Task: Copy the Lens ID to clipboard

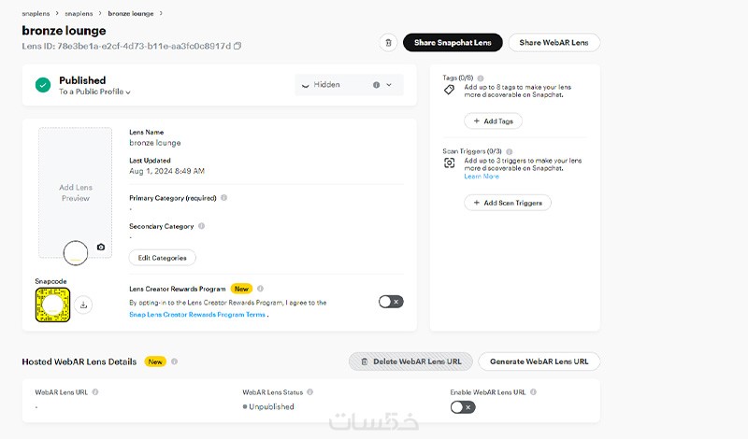Action: pyautogui.click(x=237, y=46)
